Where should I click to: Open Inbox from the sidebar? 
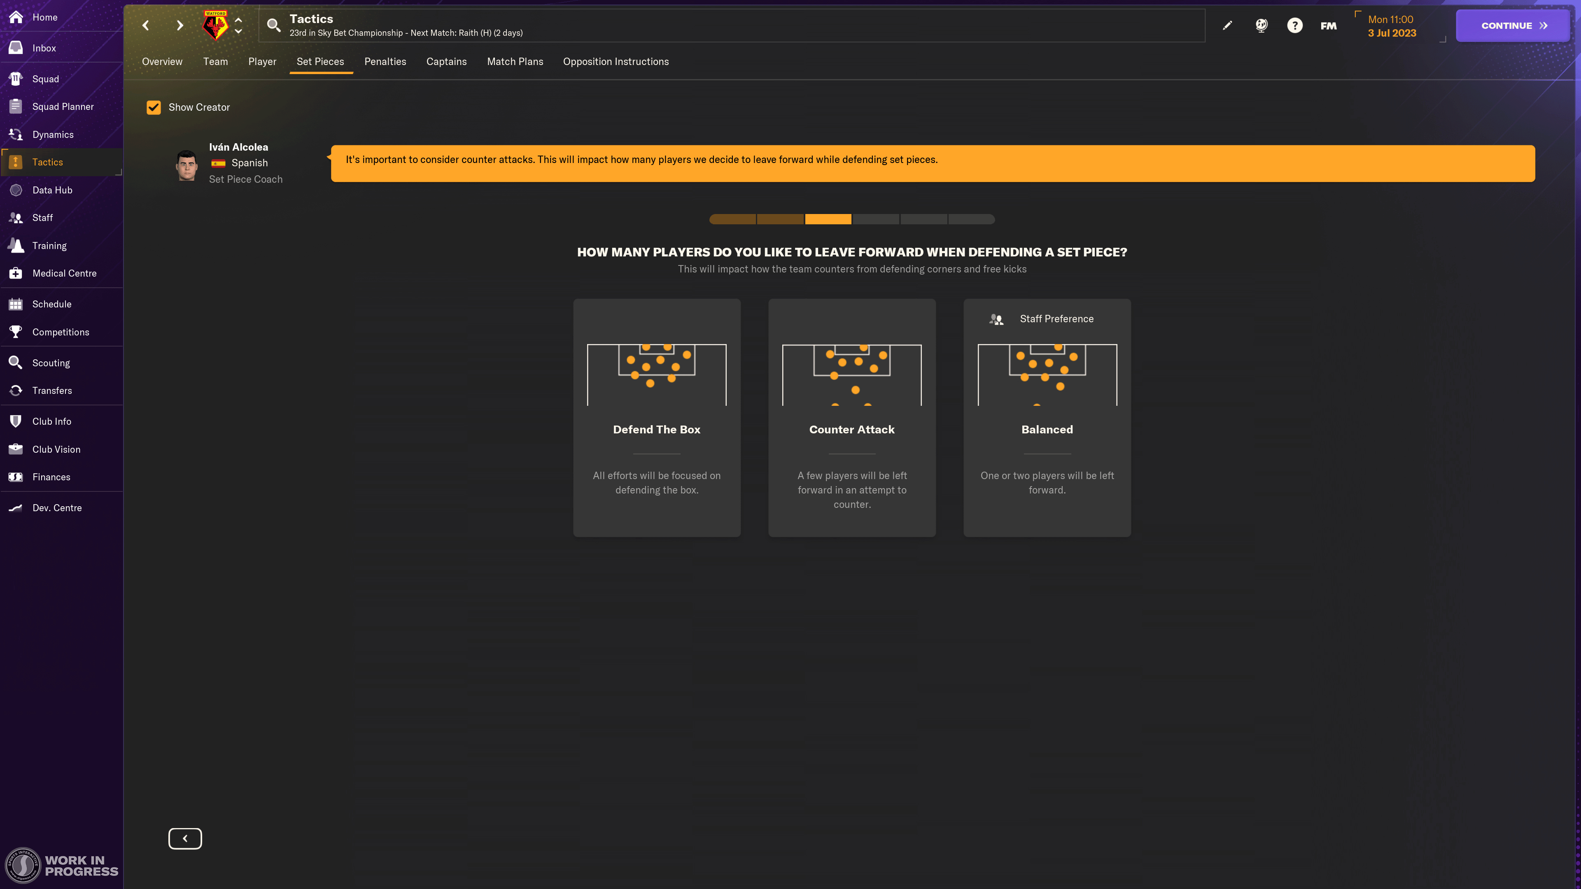[44, 48]
